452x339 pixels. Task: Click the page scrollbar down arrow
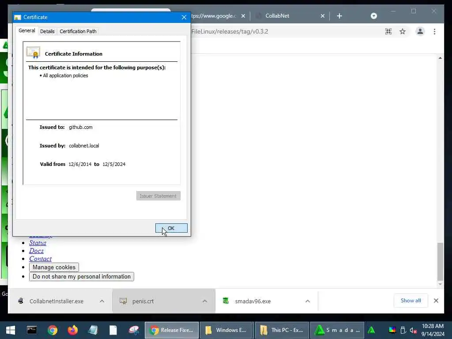(440, 284)
